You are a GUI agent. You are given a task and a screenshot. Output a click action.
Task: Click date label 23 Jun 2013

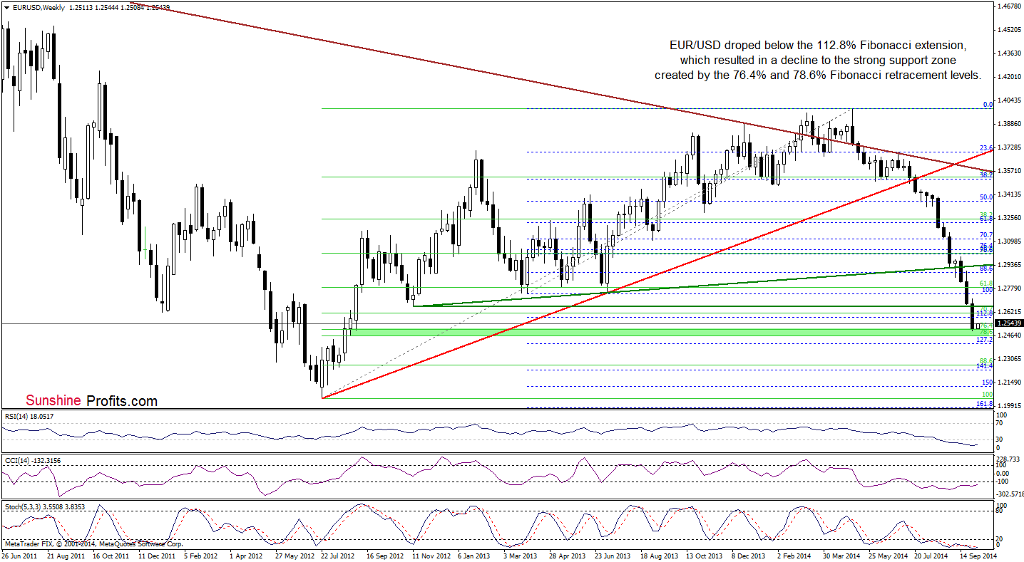click(612, 555)
